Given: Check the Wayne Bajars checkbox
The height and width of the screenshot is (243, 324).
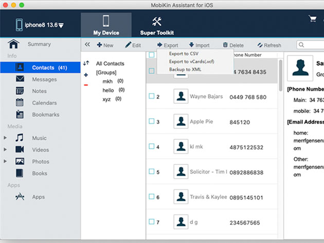Looking at the screenshot, I should point(152,96).
